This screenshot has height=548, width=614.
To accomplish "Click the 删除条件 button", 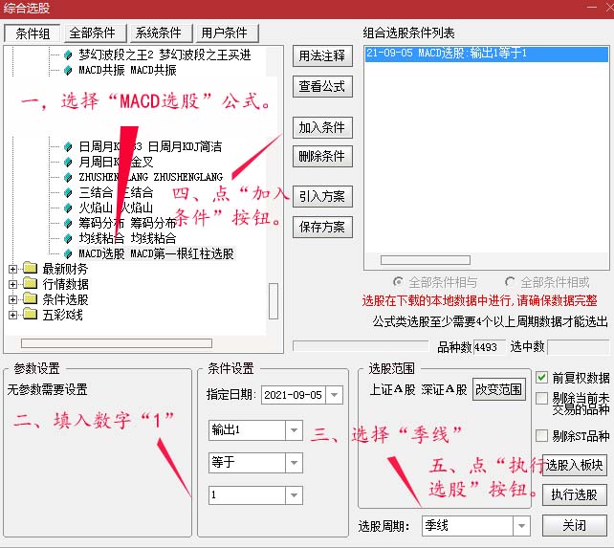I will (322, 156).
